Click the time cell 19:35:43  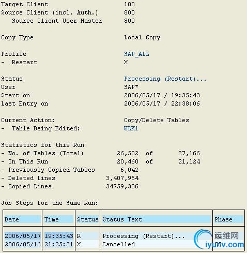click(x=59, y=236)
